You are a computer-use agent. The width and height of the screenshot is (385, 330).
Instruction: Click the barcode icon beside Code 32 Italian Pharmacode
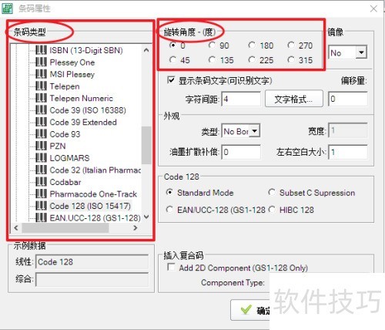pos(41,170)
